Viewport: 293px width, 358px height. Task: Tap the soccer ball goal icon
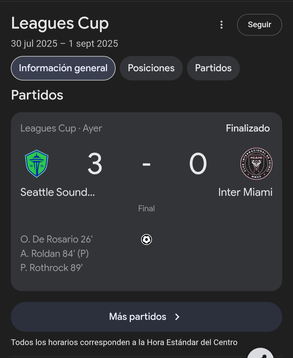click(146, 239)
